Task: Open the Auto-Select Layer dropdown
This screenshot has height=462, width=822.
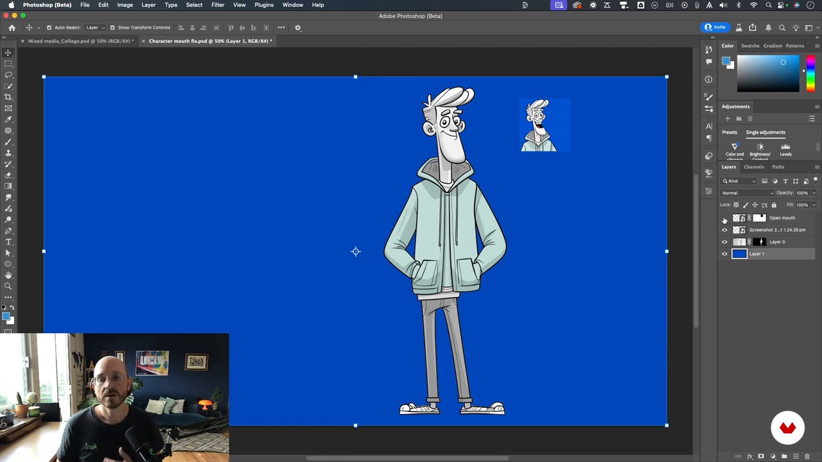Action: 94,28
